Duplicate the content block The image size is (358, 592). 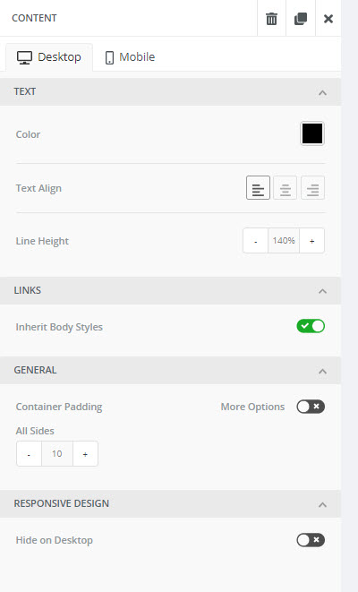click(x=301, y=18)
